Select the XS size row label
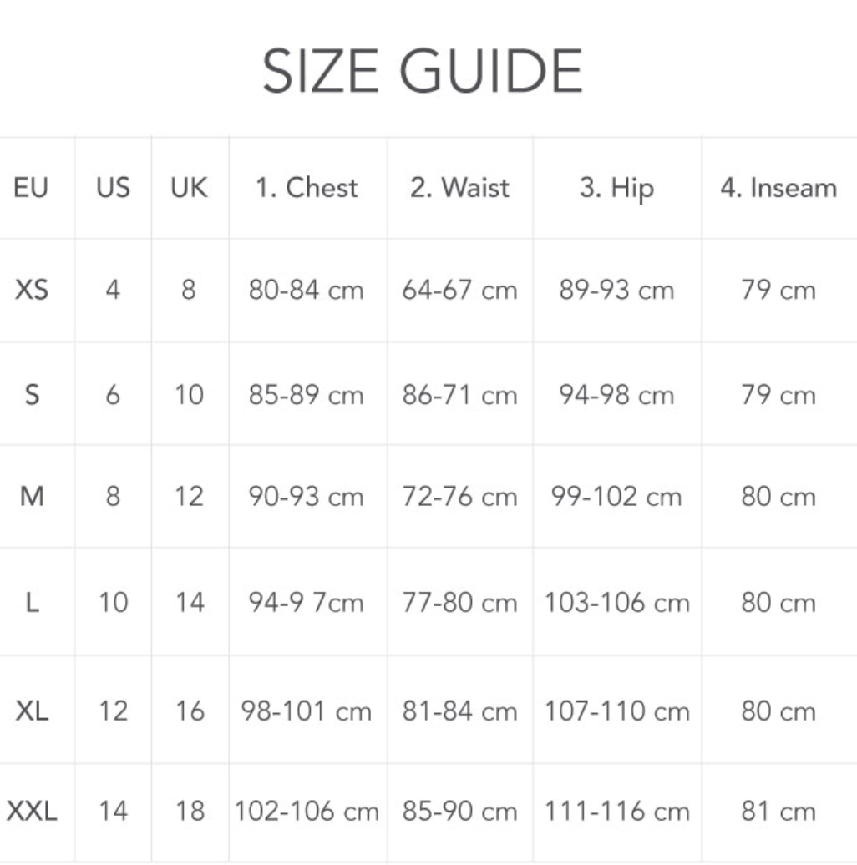 pos(32,291)
